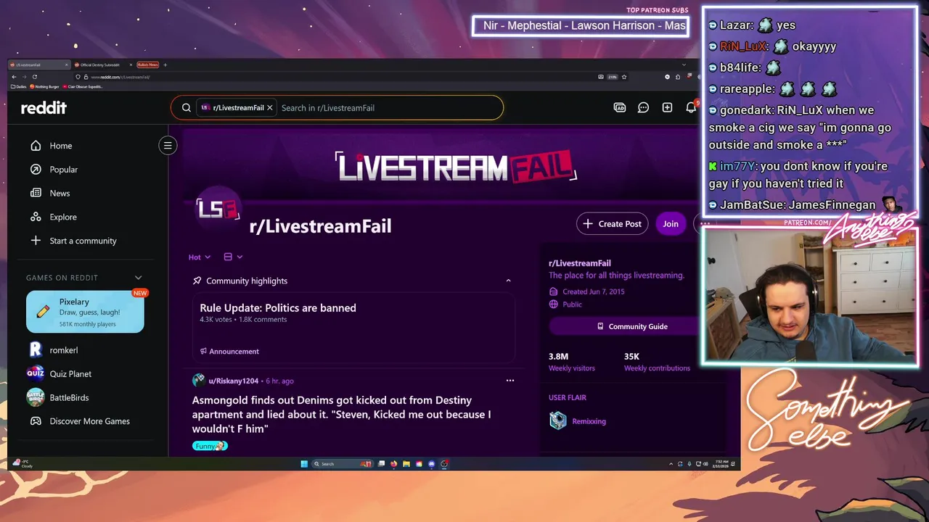Click taskbar clock showing 7:52 AM

[x=722, y=464]
